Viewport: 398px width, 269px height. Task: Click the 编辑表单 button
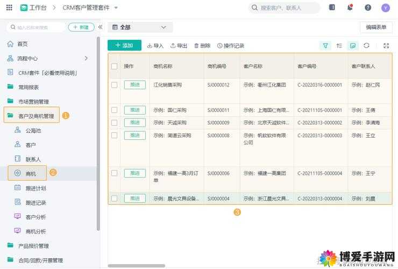pyautogui.click(x=376, y=27)
